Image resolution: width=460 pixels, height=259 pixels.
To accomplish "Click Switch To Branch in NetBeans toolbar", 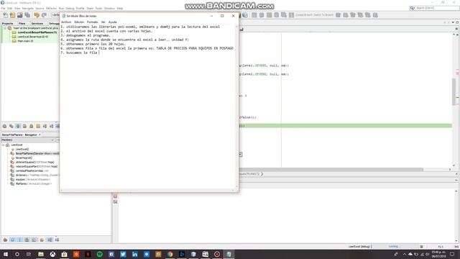I will point(324,15).
